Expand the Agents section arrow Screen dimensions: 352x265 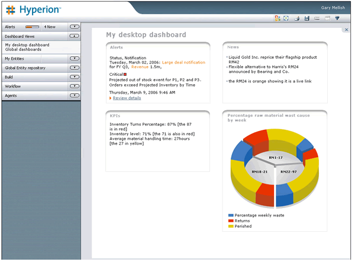(75, 95)
